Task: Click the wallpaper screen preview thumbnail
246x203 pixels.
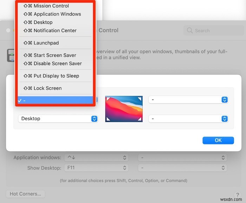Action: 124,109
